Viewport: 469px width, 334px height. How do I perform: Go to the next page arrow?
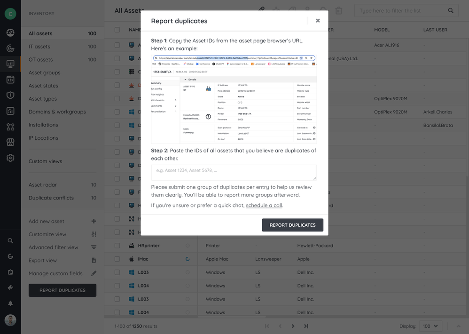[x=293, y=326]
